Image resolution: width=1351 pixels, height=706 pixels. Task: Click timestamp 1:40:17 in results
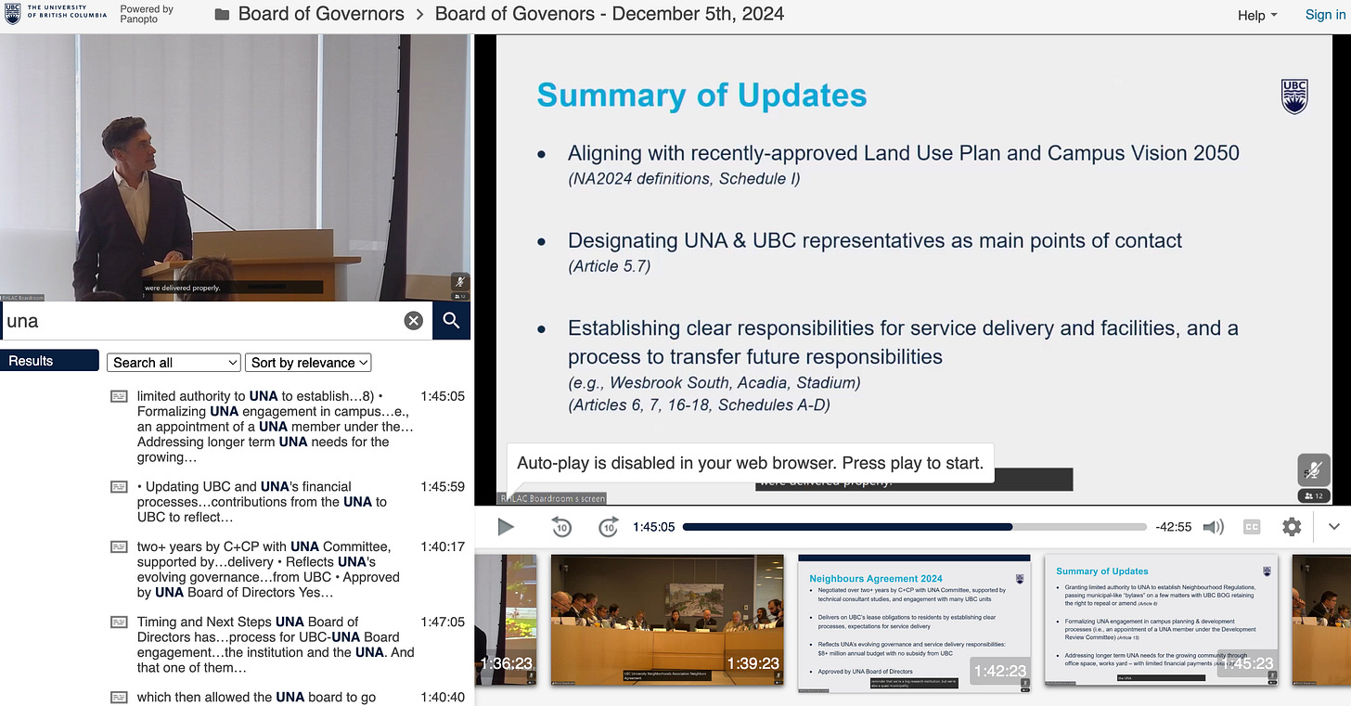click(x=443, y=546)
